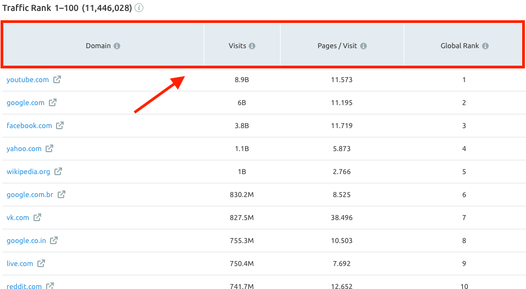Open the google.co.in domain link

coord(26,241)
